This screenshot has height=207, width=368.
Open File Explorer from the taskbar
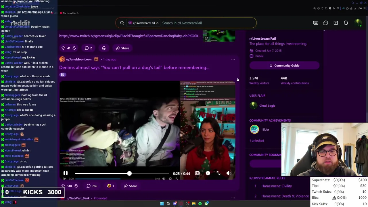tap(193, 204)
